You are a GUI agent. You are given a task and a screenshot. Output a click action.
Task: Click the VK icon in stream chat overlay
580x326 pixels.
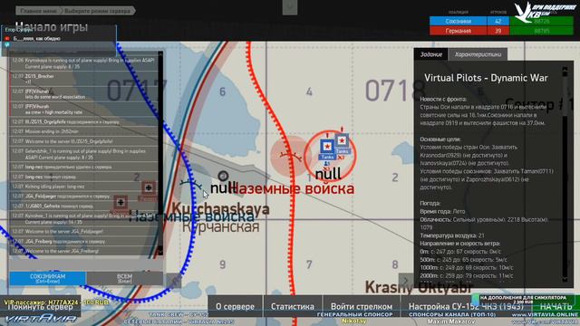(x=7, y=44)
